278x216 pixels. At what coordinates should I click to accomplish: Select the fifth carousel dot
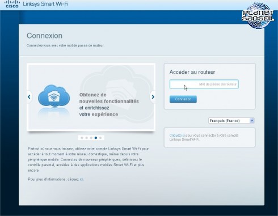point(100,138)
